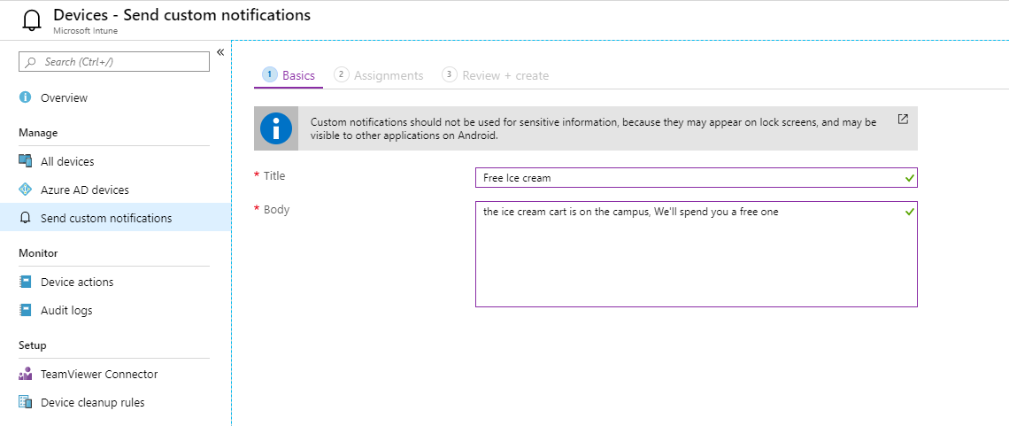
Task: Click into the Title text field
Action: click(x=690, y=178)
